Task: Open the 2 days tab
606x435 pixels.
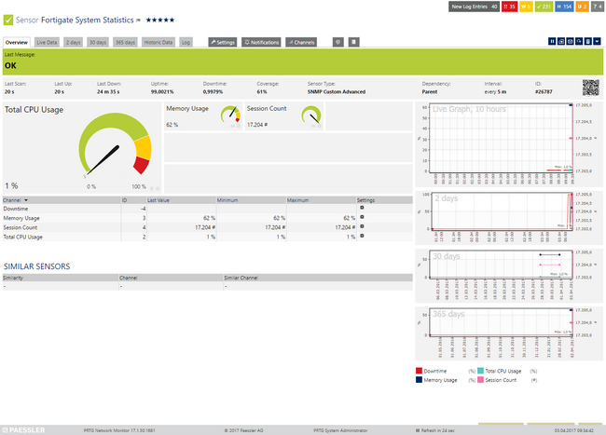Action: (x=73, y=43)
